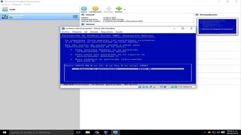Screen dimensions: 241x135
Task: Open the Manager's Máquina menu
Action: point(17,4)
